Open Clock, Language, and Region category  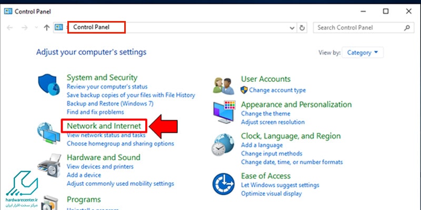point(291,136)
